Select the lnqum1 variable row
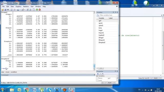The image size is (164, 92). click(x=107, y=33)
